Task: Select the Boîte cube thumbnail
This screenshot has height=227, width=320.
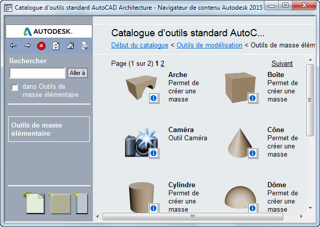Action: click(240, 87)
